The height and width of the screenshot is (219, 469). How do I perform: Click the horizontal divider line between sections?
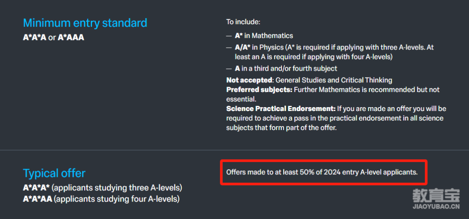coord(234,150)
